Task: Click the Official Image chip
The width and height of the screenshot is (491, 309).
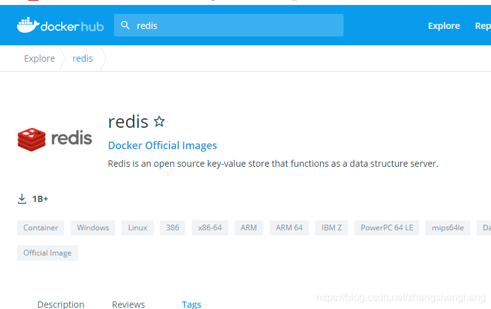Action: pyautogui.click(x=48, y=253)
